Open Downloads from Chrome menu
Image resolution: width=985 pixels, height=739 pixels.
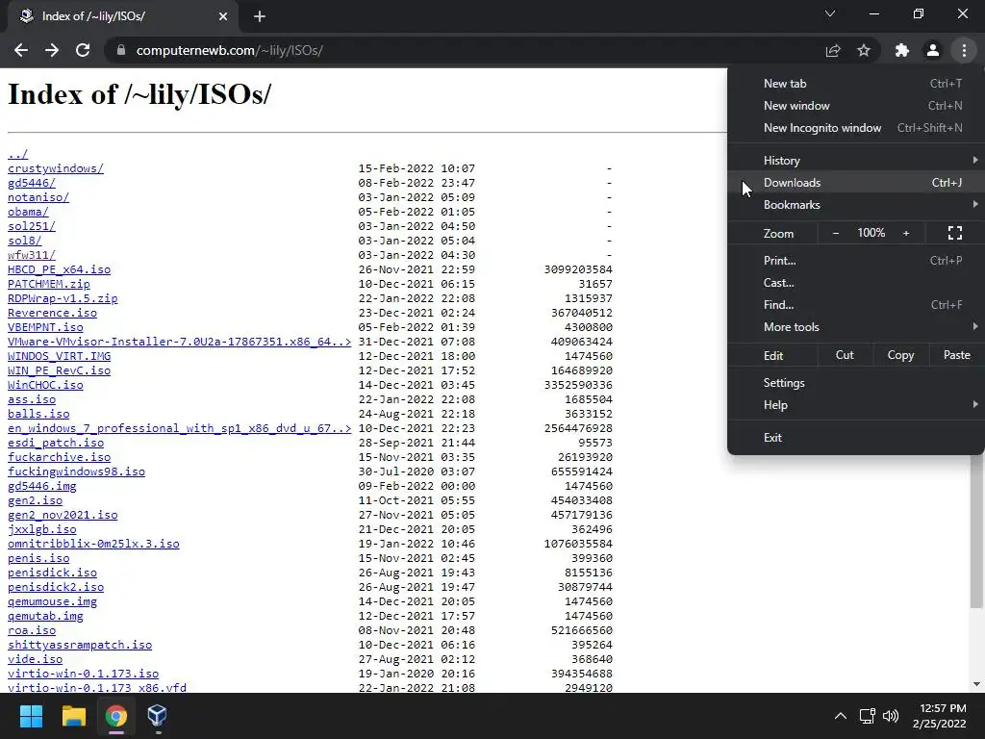[855, 182]
